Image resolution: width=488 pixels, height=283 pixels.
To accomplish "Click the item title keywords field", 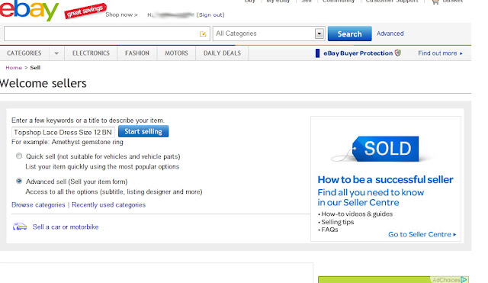I will click(x=63, y=132).
